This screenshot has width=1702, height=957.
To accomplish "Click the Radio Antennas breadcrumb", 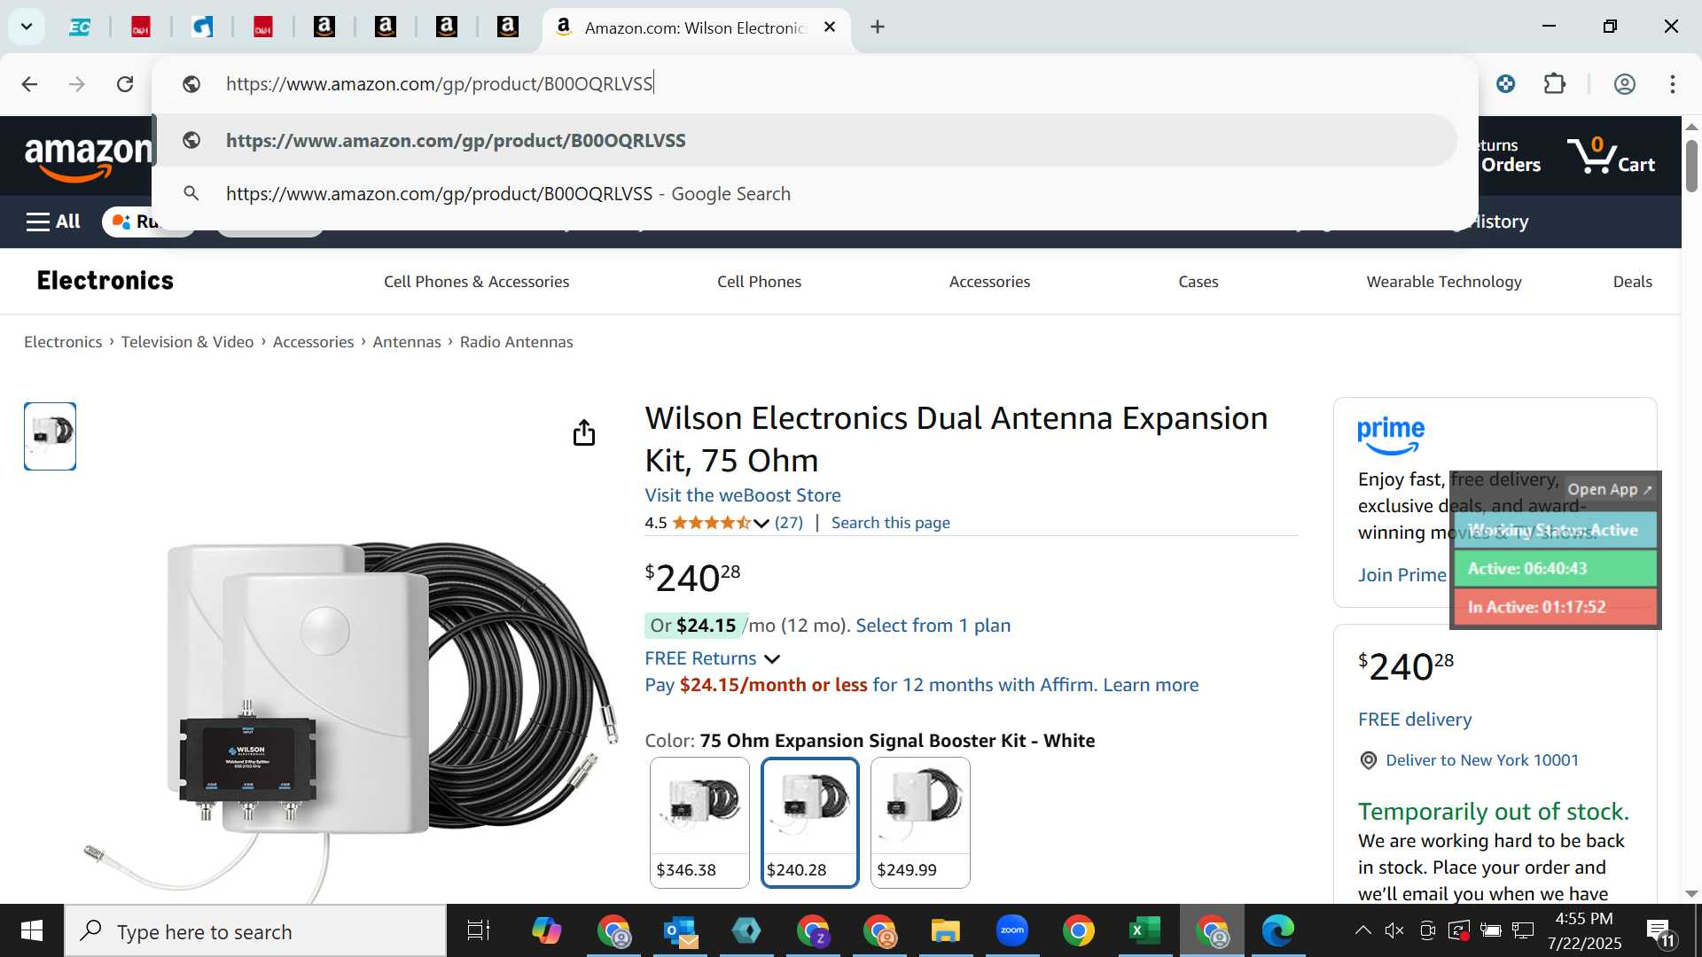I will pyautogui.click(x=516, y=342).
